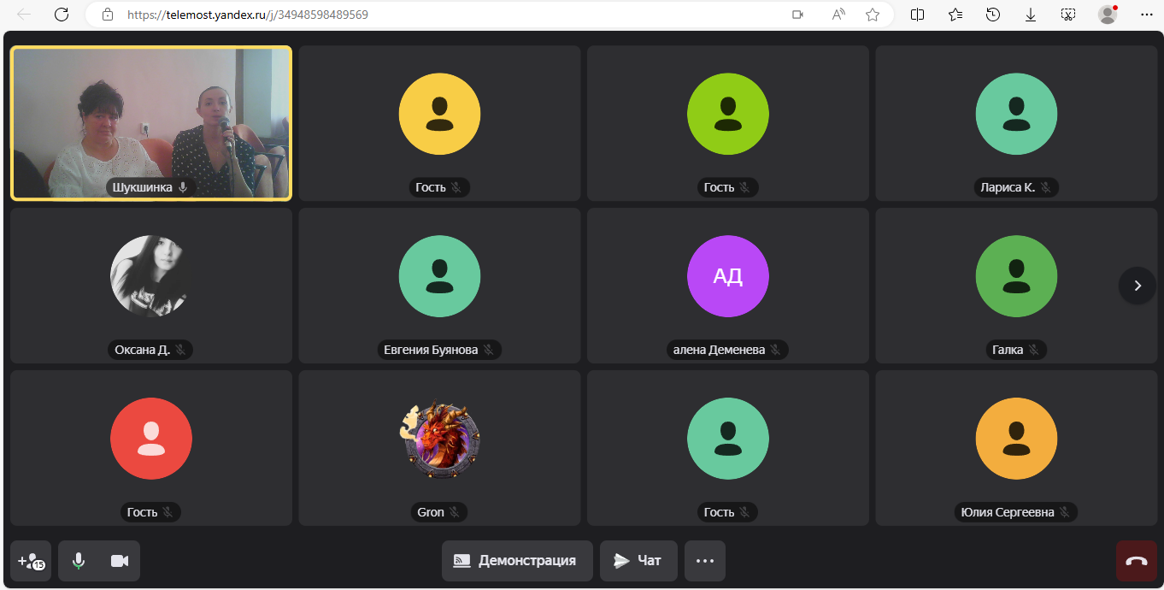Click the red Гость avatar

[151, 439]
